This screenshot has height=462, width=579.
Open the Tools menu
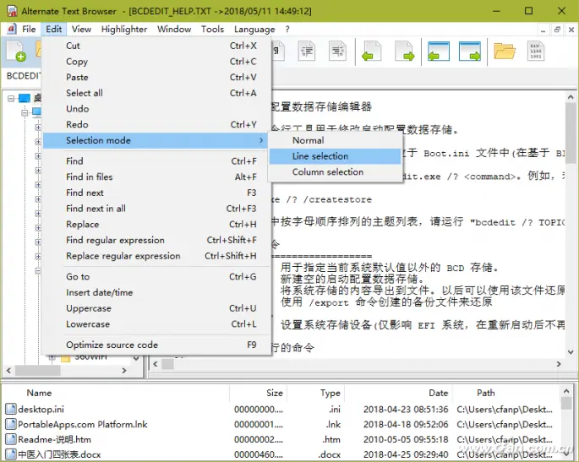point(212,29)
